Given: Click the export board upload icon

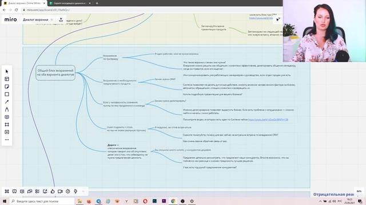Looking at the screenshot, I should (x=61, y=20).
